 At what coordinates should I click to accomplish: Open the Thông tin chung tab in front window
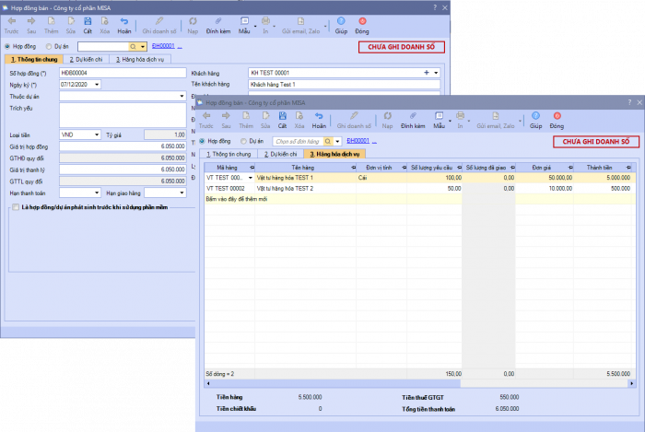coord(224,154)
